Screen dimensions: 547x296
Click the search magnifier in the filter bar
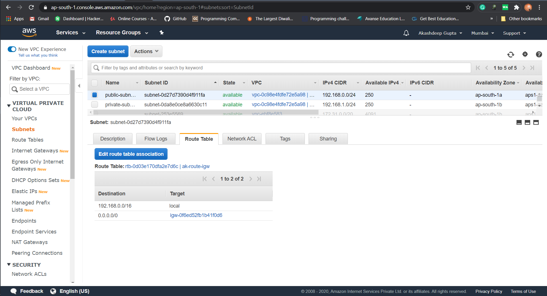click(96, 68)
